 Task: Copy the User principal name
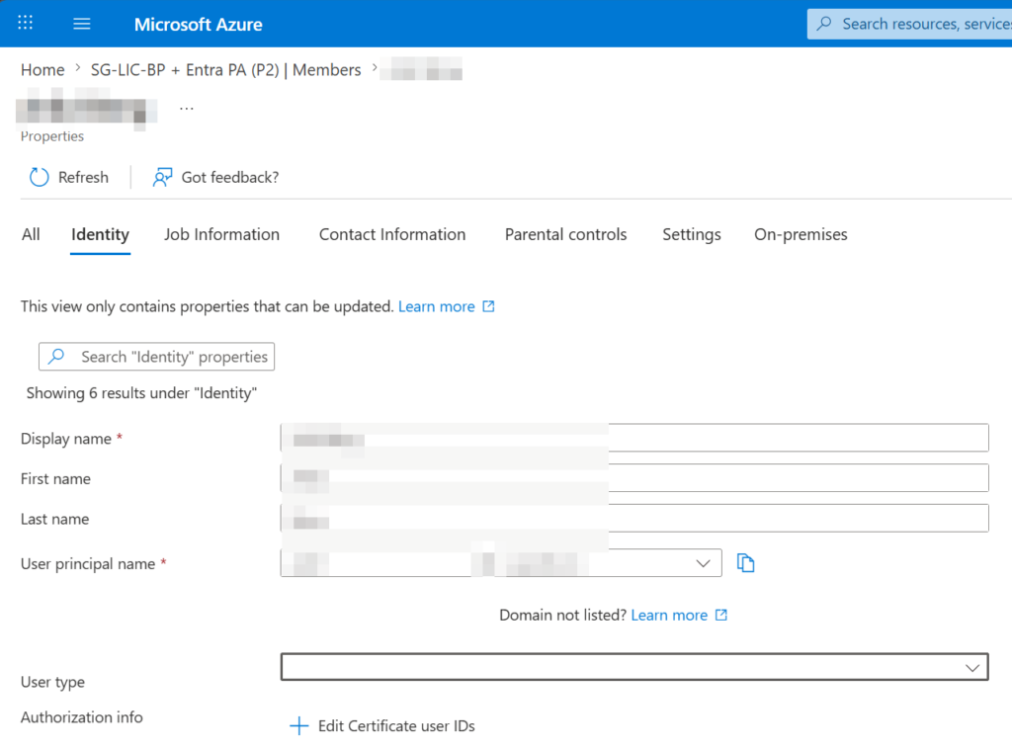(745, 563)
